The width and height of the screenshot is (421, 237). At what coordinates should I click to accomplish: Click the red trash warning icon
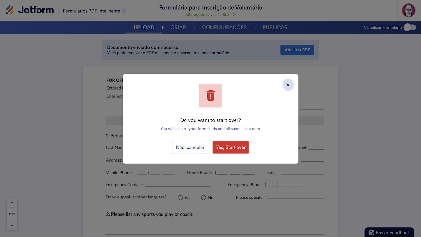click(x=210, y=95)
